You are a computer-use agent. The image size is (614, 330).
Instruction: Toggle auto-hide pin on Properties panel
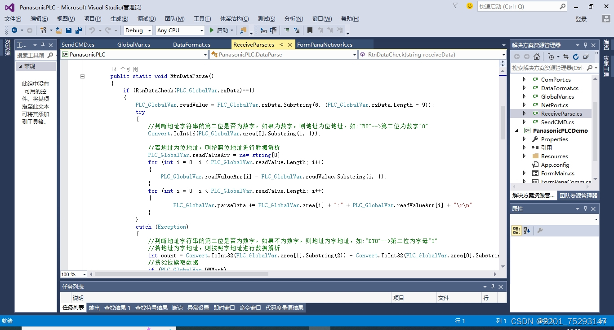point(585,209)
